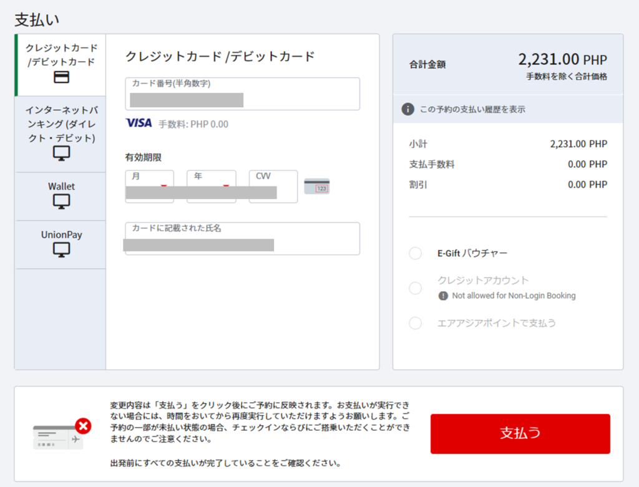The height and width of the screenshot is (487, 639).
Task: Click the credit card icon in sidebar
Action: (61, 78)
